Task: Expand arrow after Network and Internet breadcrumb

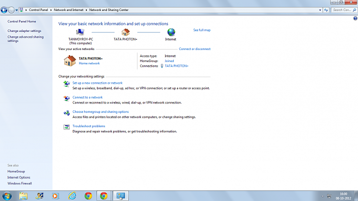Action: [x=86, y=10]
